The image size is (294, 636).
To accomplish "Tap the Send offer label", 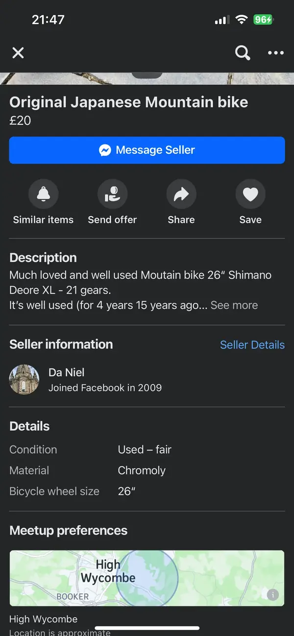I will pos(112,220).
